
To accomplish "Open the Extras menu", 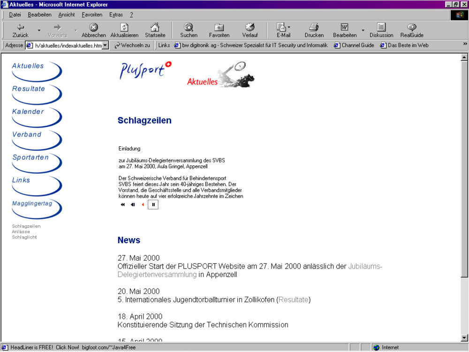I will point(116,15).
